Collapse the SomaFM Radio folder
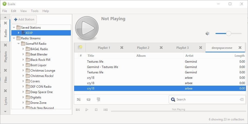This screenshot has width=248, height=124. 19,44
